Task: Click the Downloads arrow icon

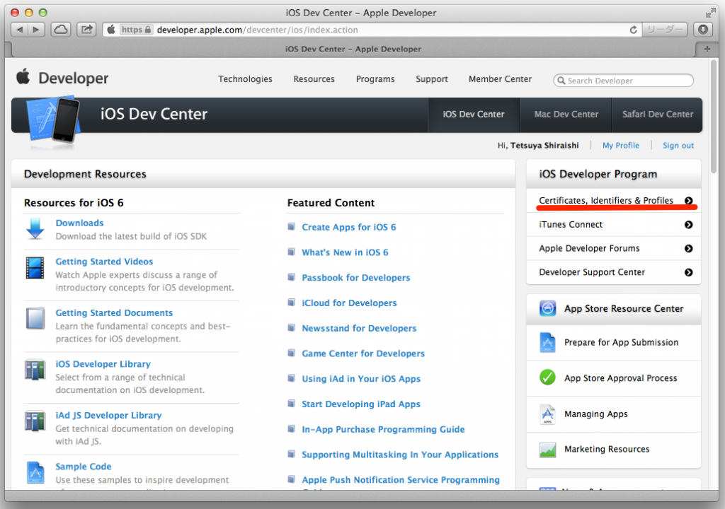Action: (x=35, y=229)
